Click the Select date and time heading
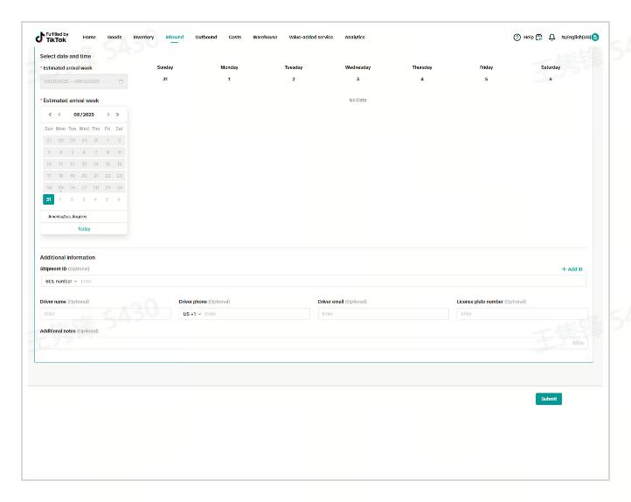Screen dimensions: 631x502 66,56
